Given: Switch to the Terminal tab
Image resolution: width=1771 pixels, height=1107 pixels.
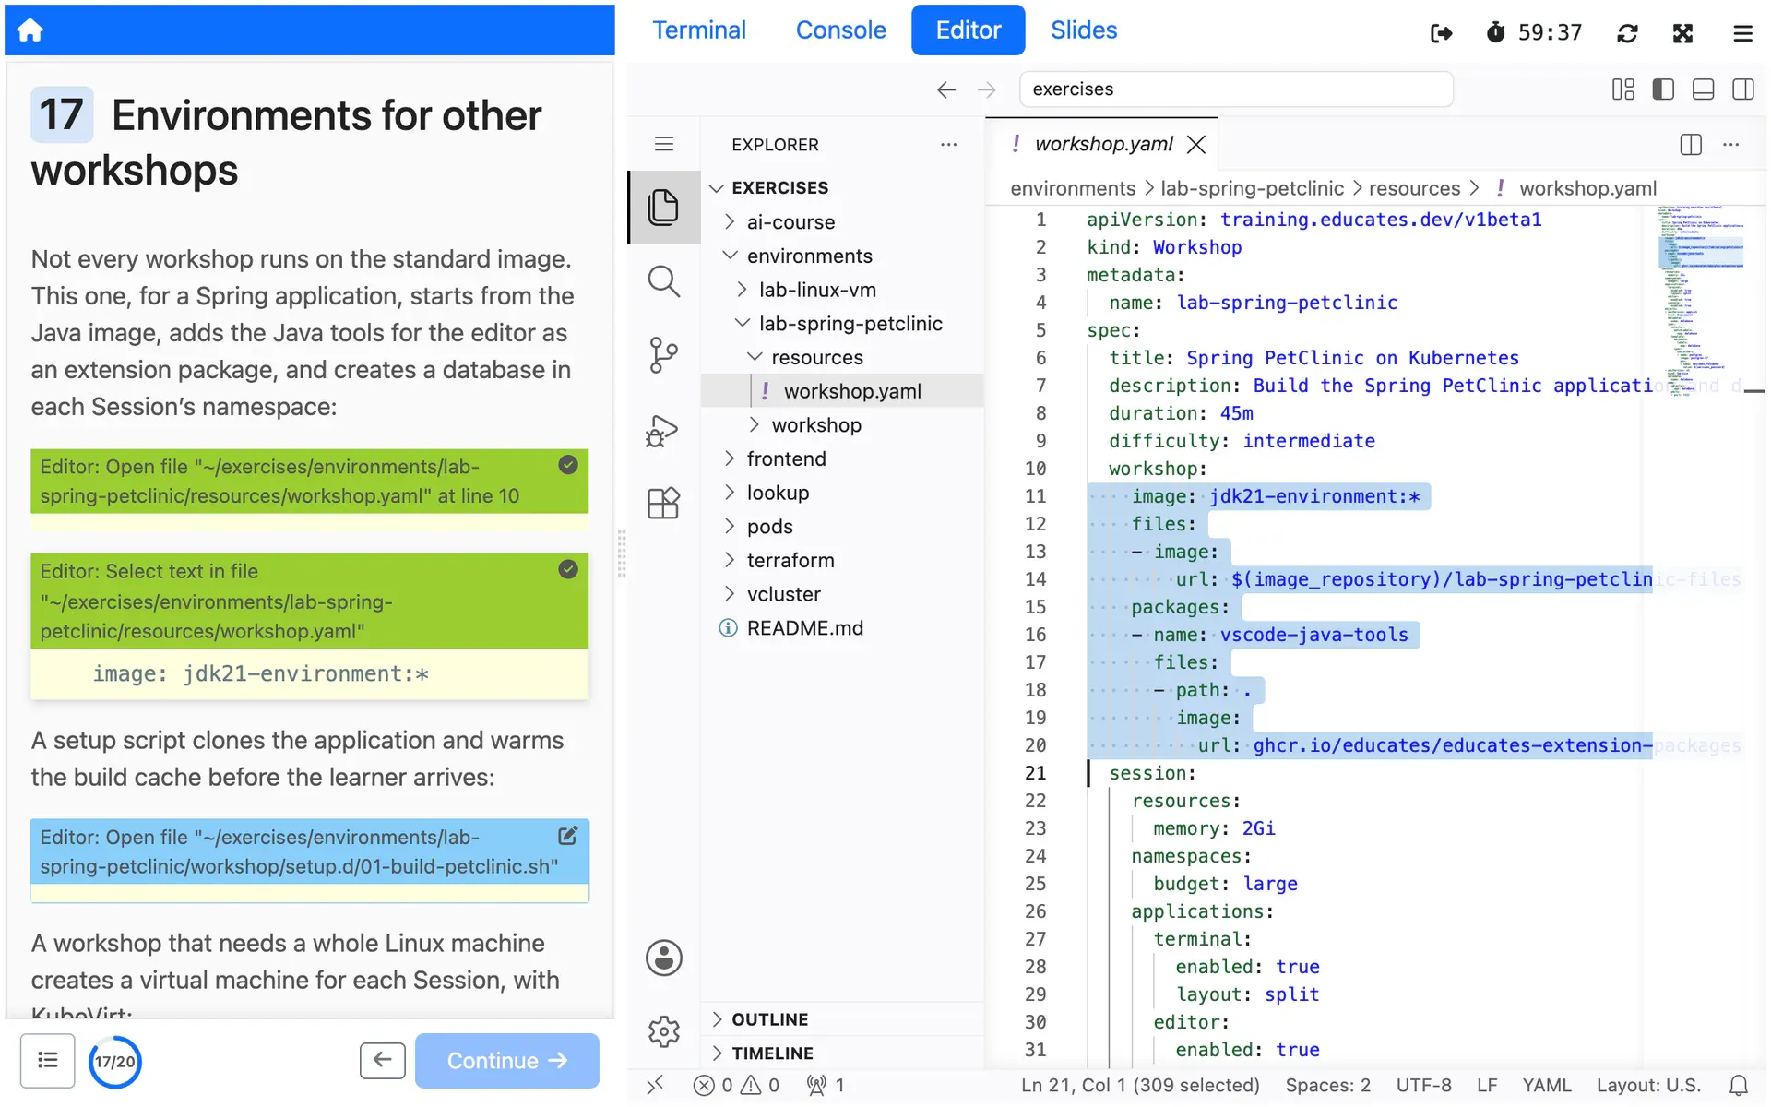Looking at the screenshot, I should click(698, 30).
